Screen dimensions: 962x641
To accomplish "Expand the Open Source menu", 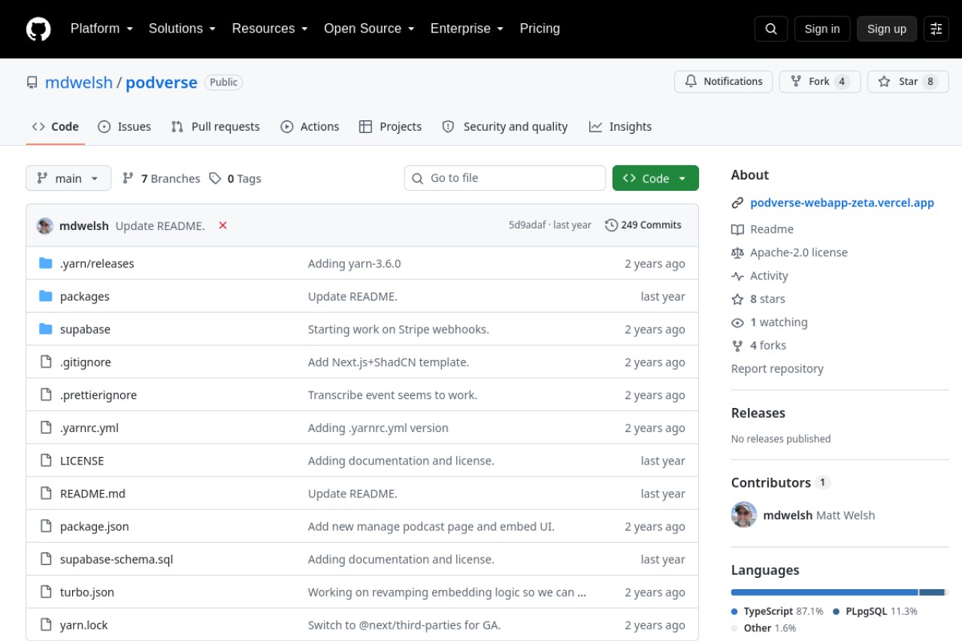I will tap(369, 29).
